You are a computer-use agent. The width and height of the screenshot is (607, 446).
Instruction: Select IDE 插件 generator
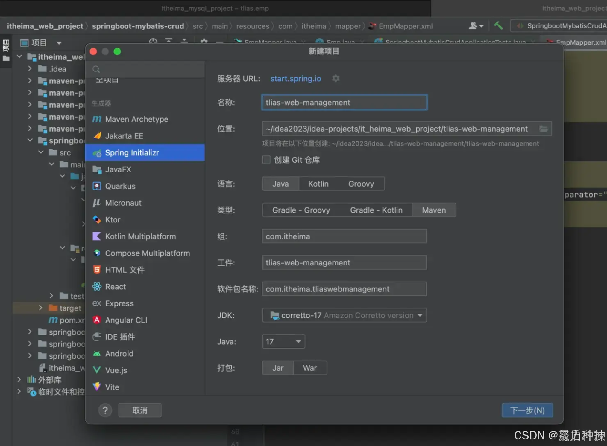145,337
